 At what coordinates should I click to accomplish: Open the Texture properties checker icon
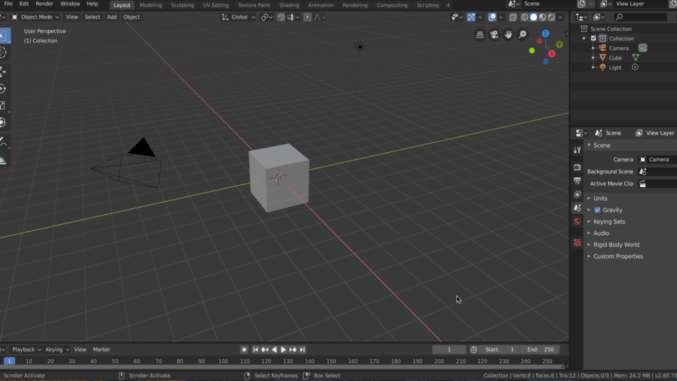(577, 243)
